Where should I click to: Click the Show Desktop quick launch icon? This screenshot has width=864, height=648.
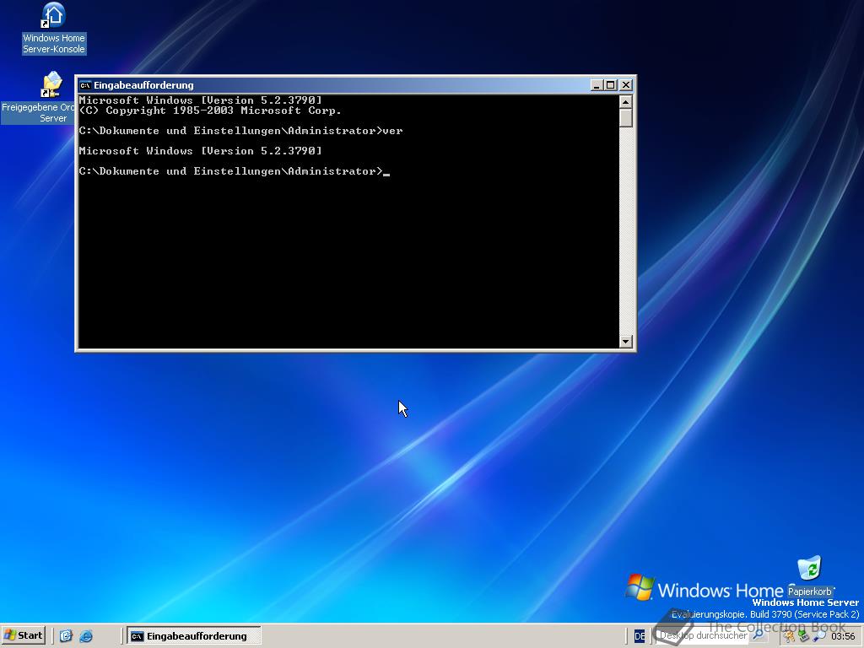pos(66,636)
